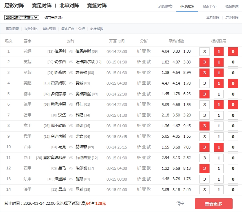Click the 返回当前期 link
Image resolution: width=242 pixels, height=212 pixels.
[x=53, y=18]
